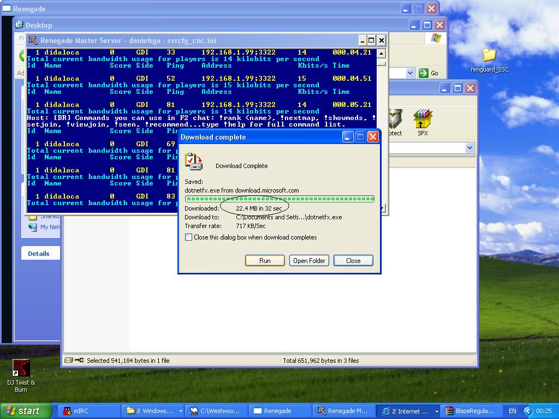Open the dropdown in the archive window

(x=469, y=148)
